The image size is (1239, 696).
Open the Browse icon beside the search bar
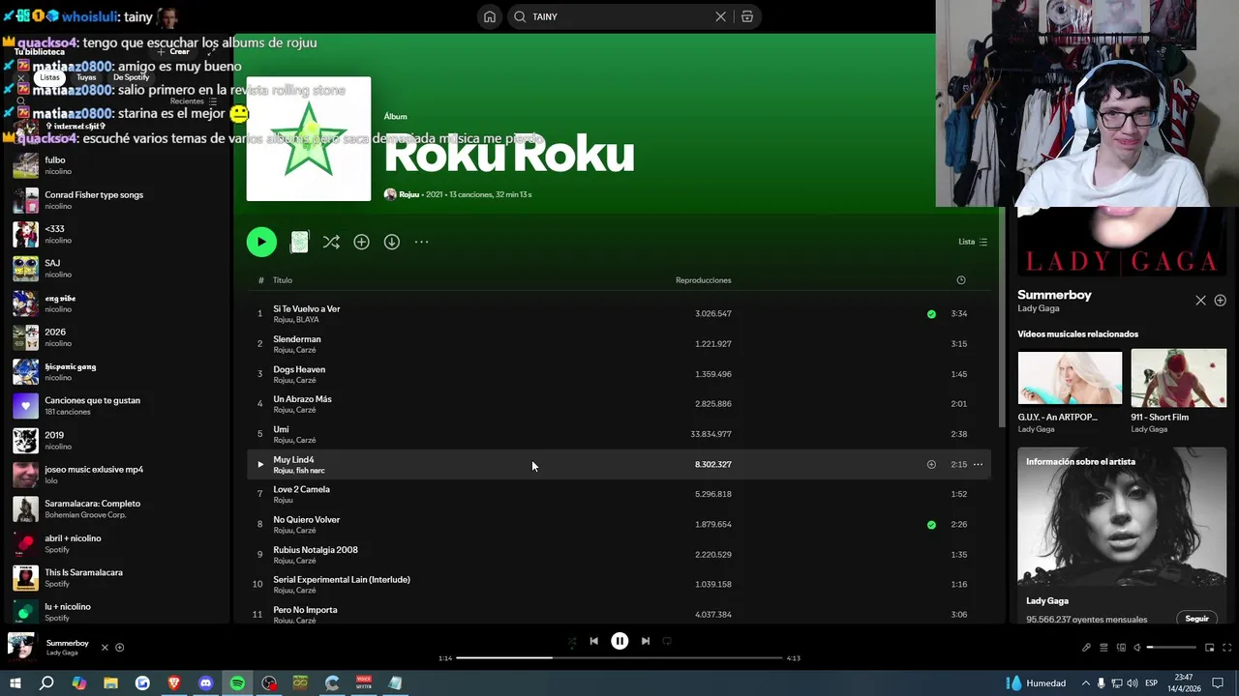(x=747, y=16)
